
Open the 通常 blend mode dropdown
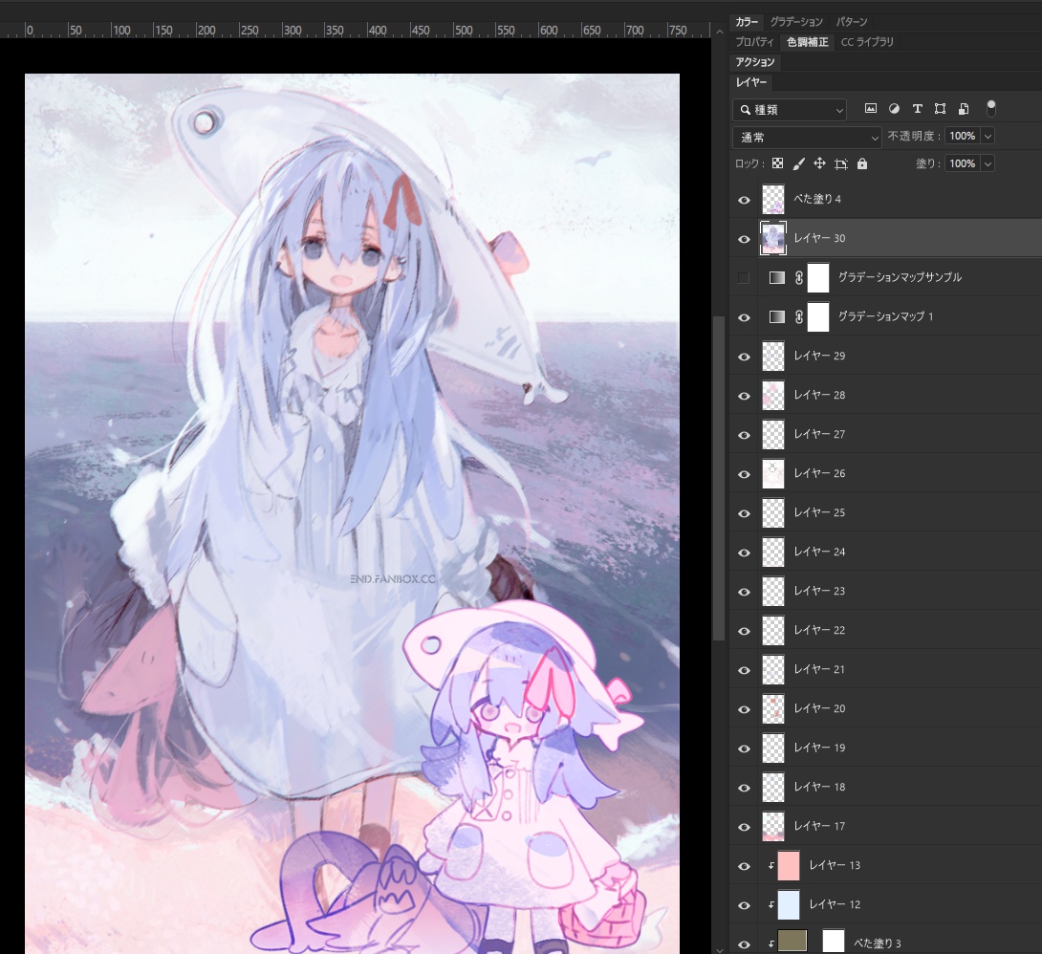click(808, 138)
